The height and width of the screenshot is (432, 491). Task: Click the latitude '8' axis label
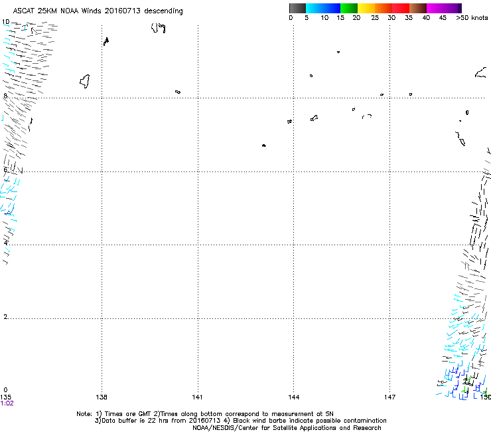coord(5,96)
